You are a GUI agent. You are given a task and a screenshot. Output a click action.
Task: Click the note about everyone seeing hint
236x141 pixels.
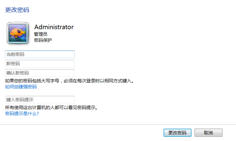[x=51, y=107]
